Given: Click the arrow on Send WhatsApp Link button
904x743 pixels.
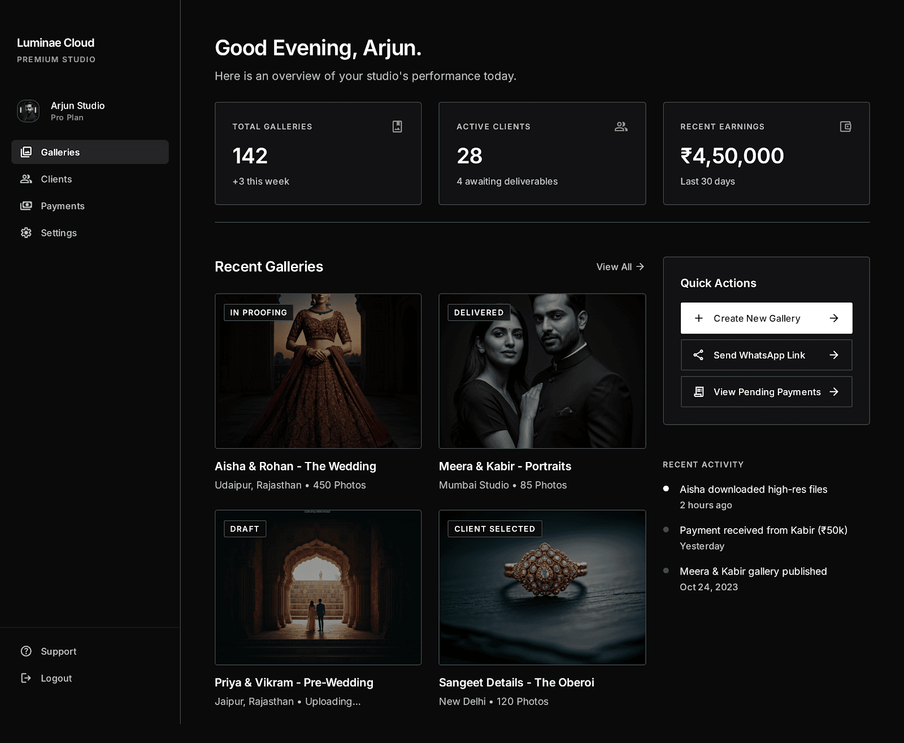Looking at the screenshot, I should click(x=834, y=355).
